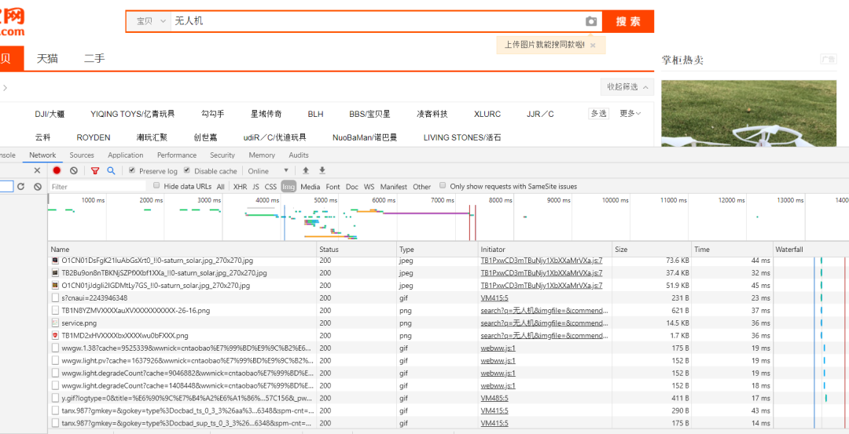Uncheck the Preserve log checkbox
Image resolution: width=849 pixels, height=434 pixels.
click(x=132, y=170)
